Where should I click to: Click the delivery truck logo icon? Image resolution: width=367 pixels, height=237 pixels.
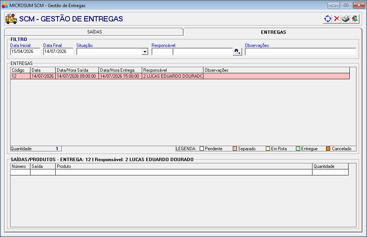click(x=11, y=19)
